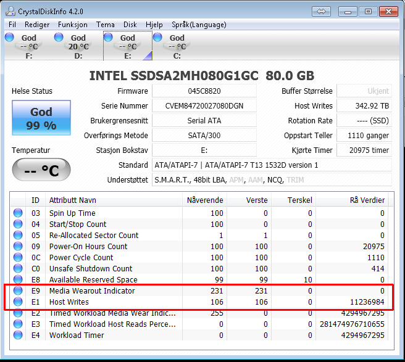Viewport: 405px width, 362px height.
Task: Select the Start/Stop Count attribute row
Action: (199, 224)
